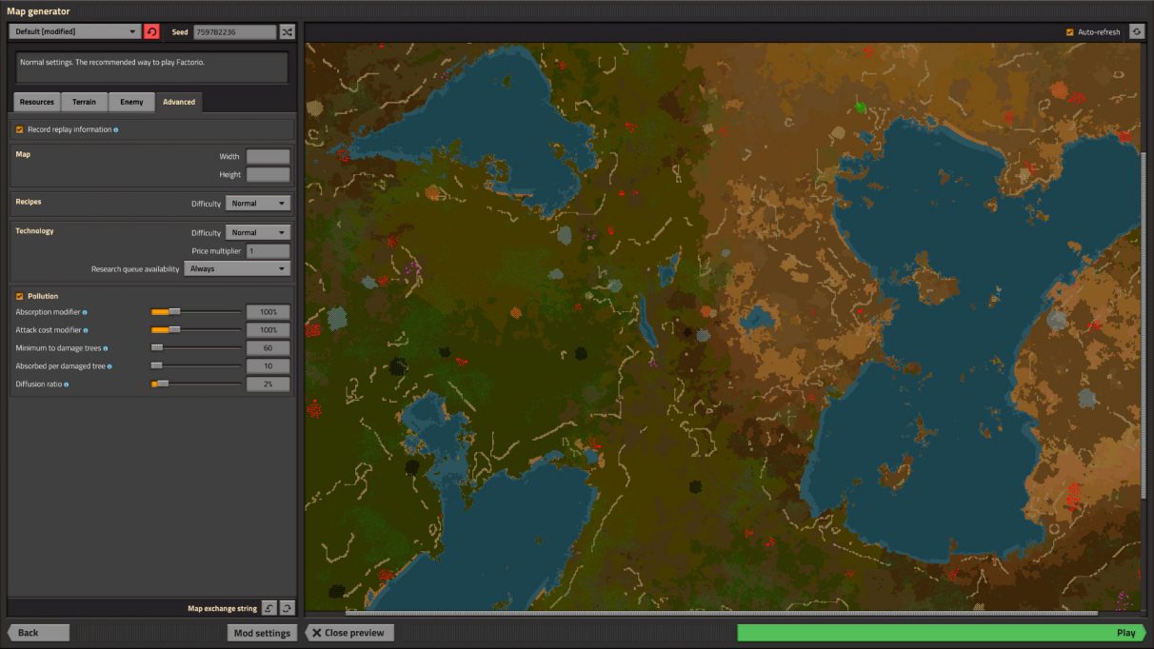Click the Attack cost modifier value field

pos(268,330)
